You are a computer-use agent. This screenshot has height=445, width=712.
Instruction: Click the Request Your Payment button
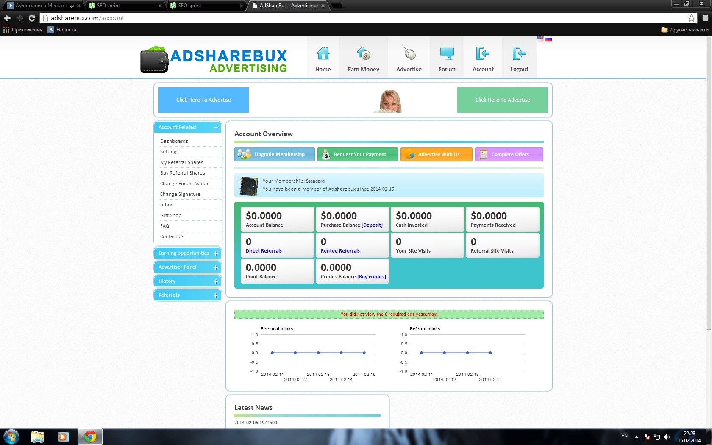click(x=358, y=154)
